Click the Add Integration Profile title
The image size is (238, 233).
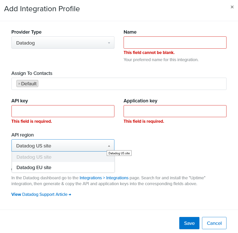point(42,9)
